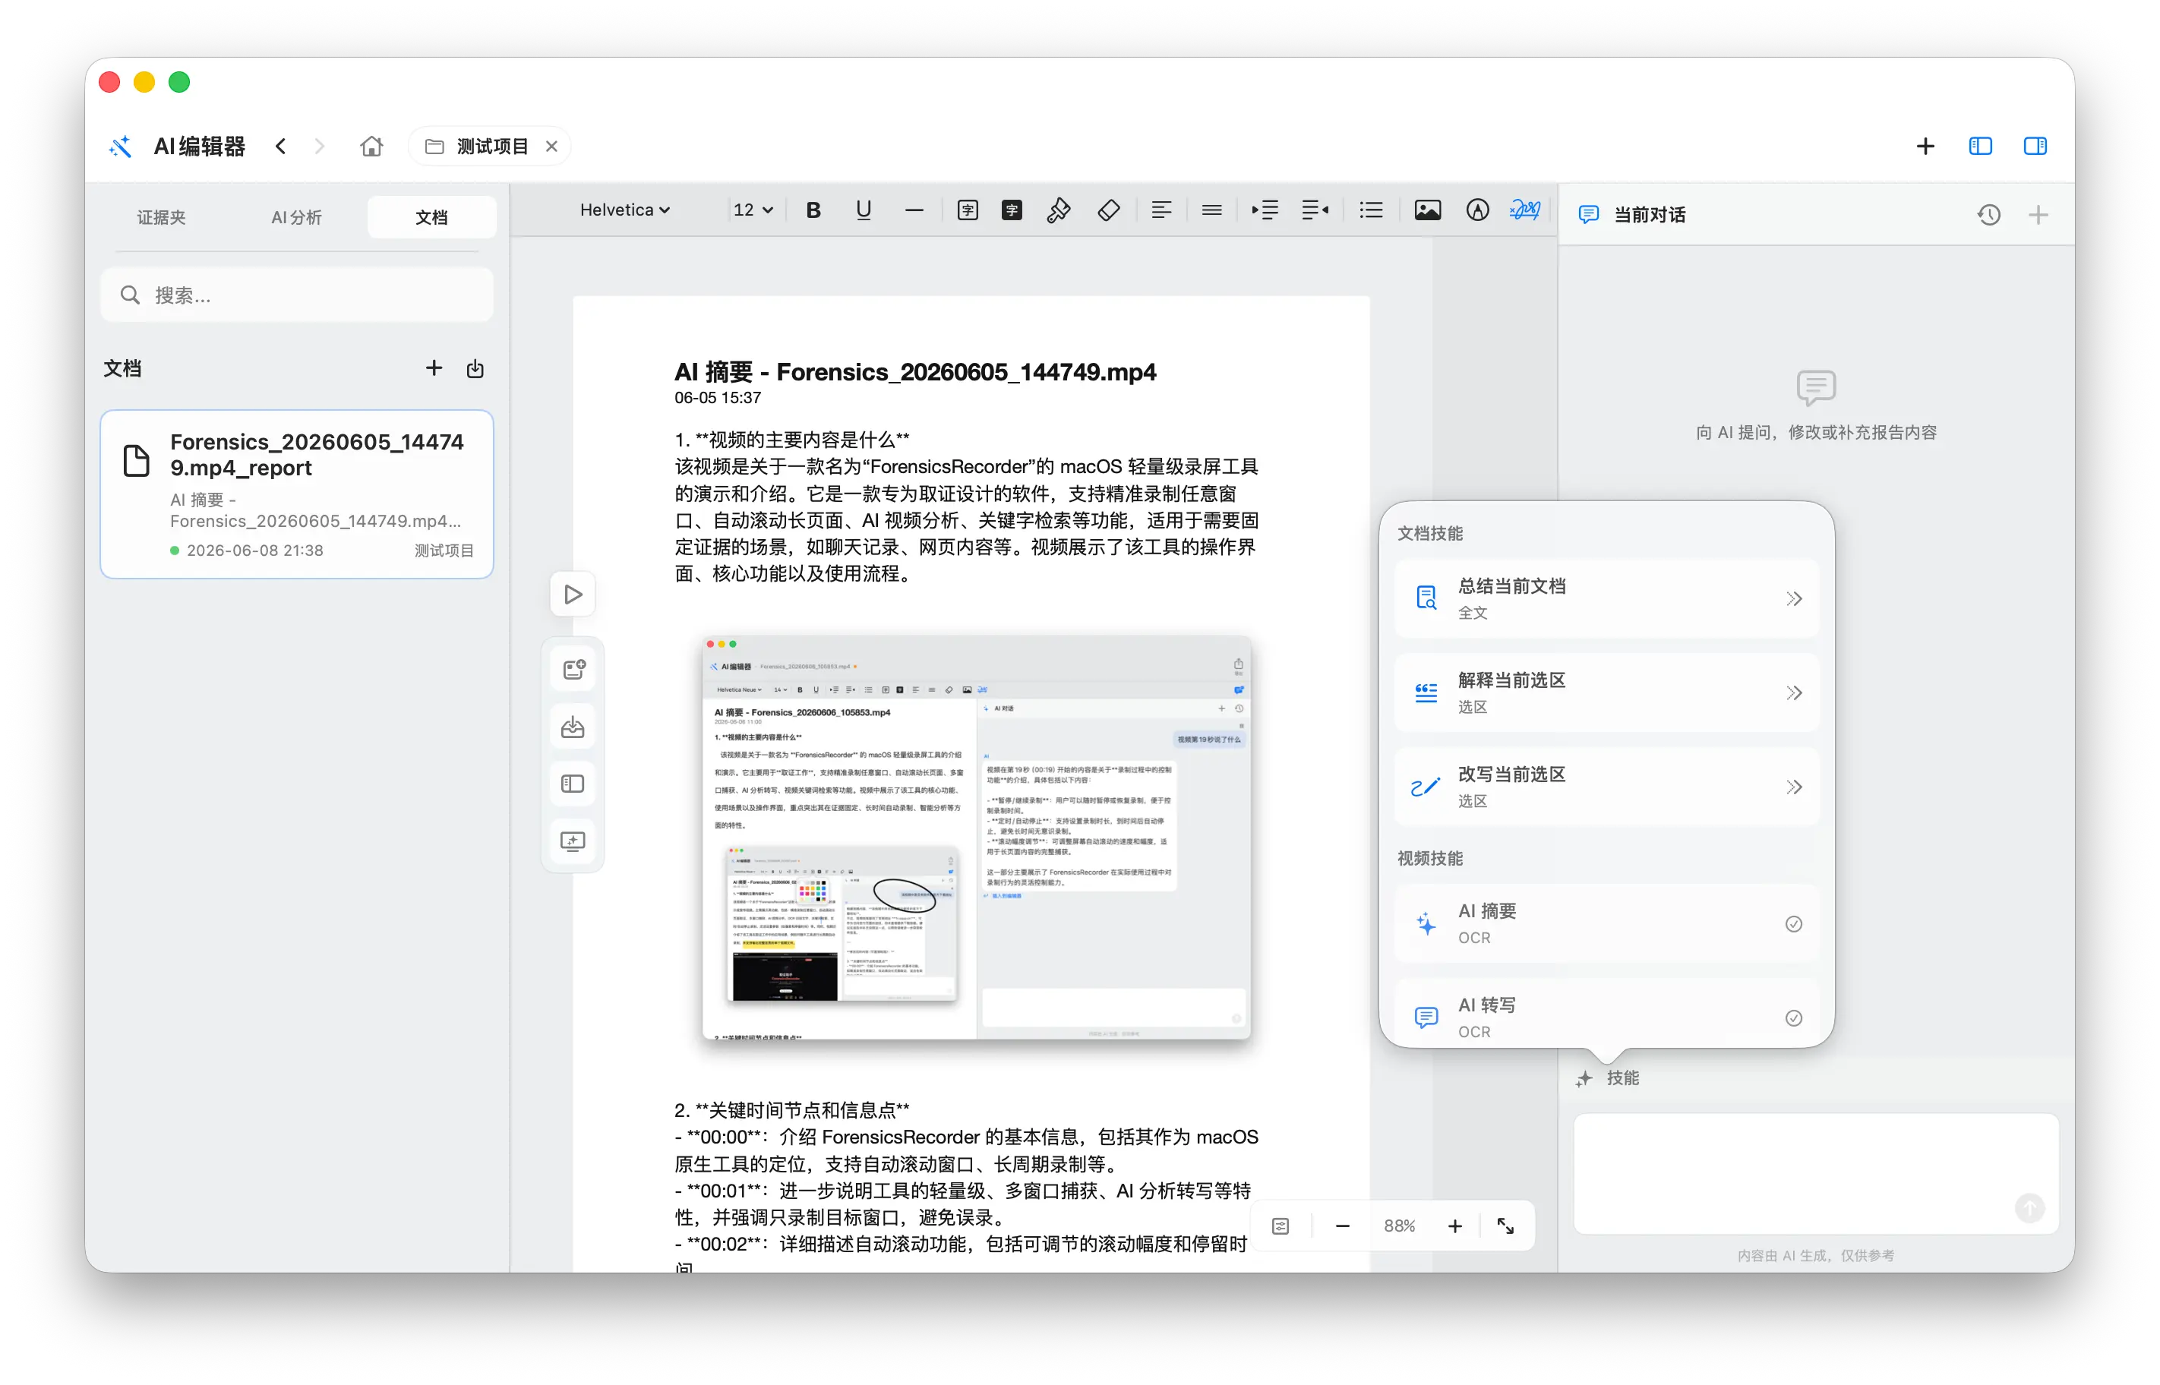The height and width of the screenshot is (1385, 2160).
Task: Open the Helvetica font dropdown
Action: coord(624,210)
